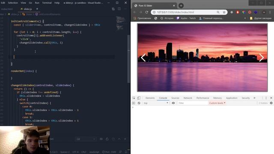Switch to the index.html editor tab
Screen dimensions: 274x154
tap(7, 9)
